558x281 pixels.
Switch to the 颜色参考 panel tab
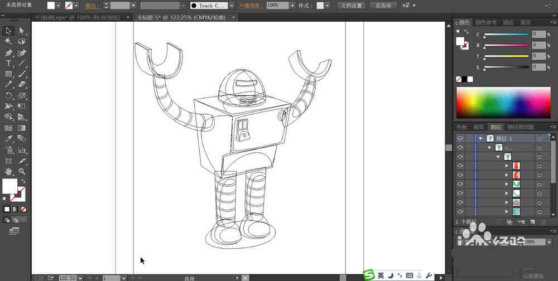tap(486, 22)
